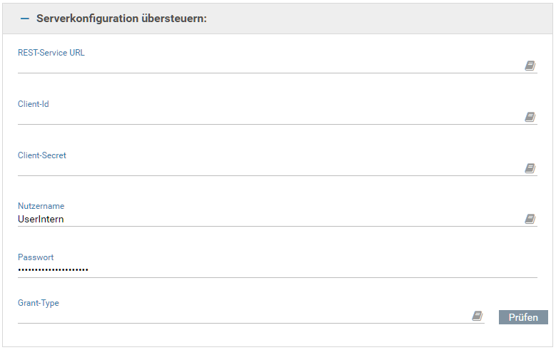This screenshot has width=556, height=350.
Task: Click book icon in the Nutzername row
Action: coord(530,219)
